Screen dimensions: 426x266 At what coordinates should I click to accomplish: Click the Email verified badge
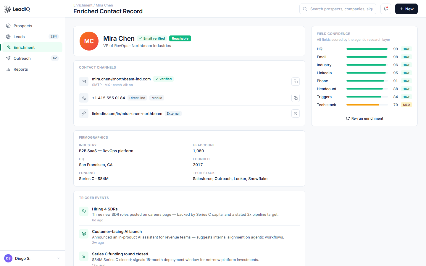[152, 38]
